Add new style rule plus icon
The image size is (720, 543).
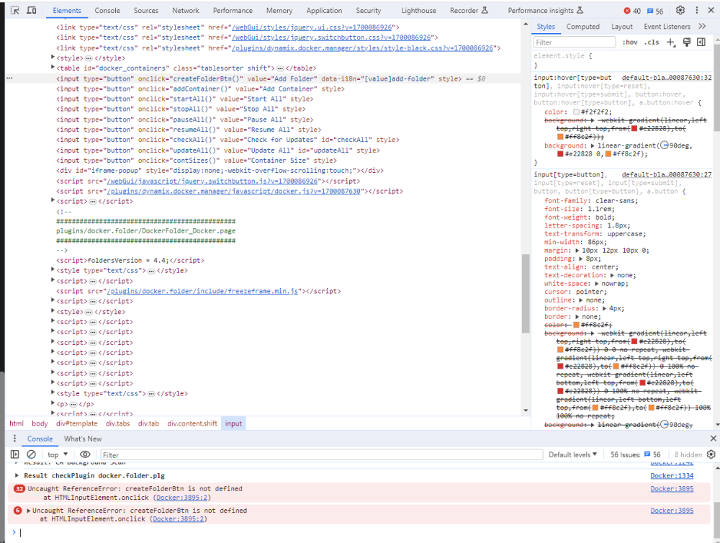[x=671, y=42]
